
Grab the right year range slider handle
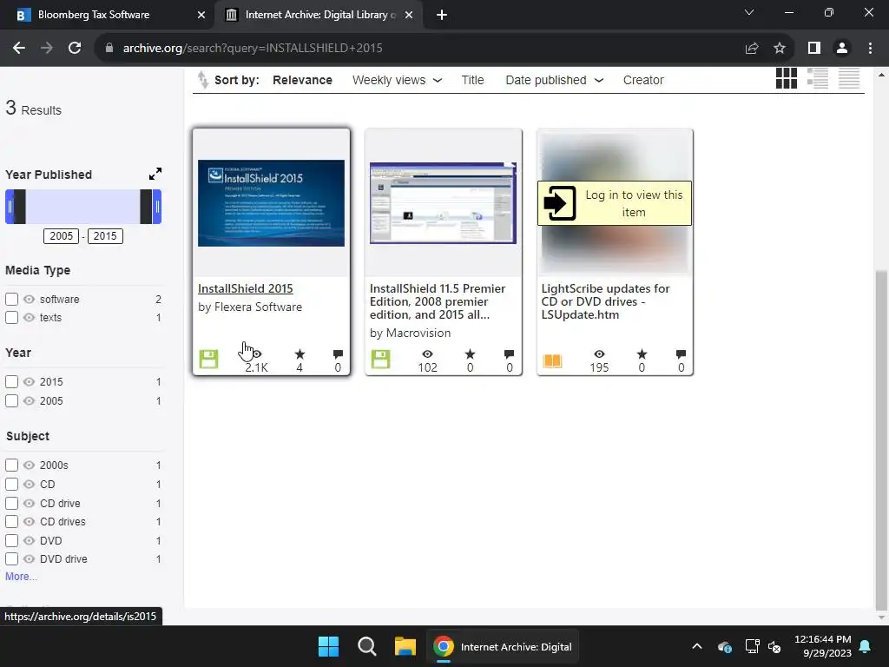tap(157, 207)
